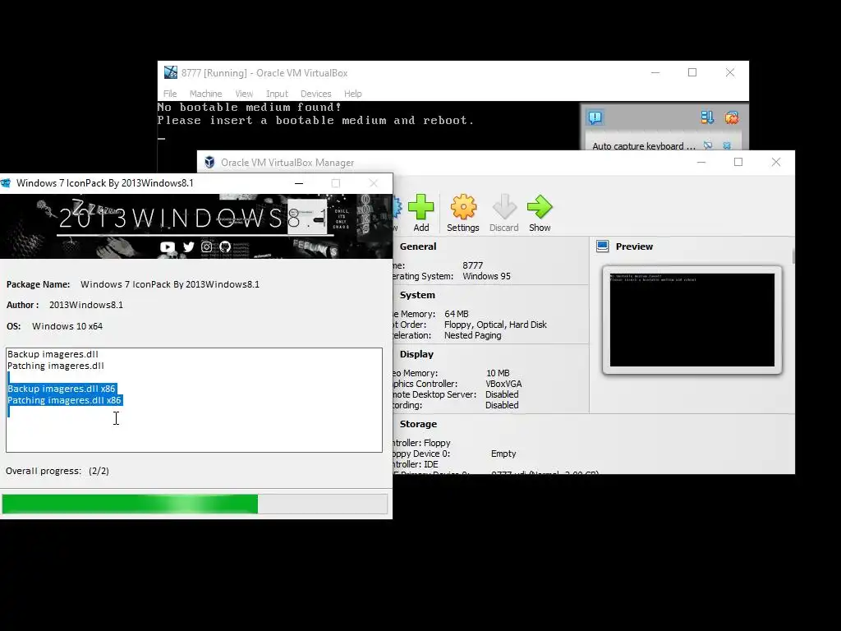841x631 pixels.
Task: Click the '64 MB' base memory value
Action: click(457, 314)
